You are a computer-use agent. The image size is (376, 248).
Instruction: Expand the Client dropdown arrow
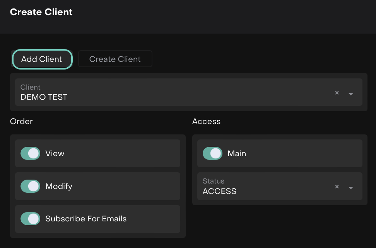pos(351,94)
